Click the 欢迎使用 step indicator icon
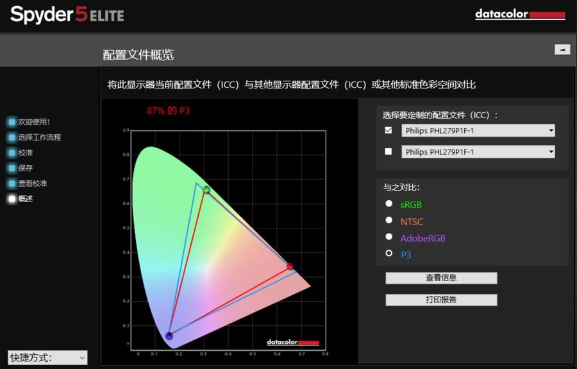Screen dimensions: 577x369 12,121
